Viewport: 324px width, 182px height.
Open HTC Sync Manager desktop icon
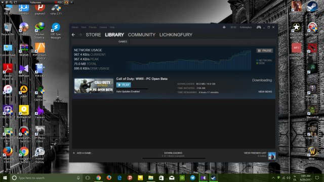click(x=56, y=30)
